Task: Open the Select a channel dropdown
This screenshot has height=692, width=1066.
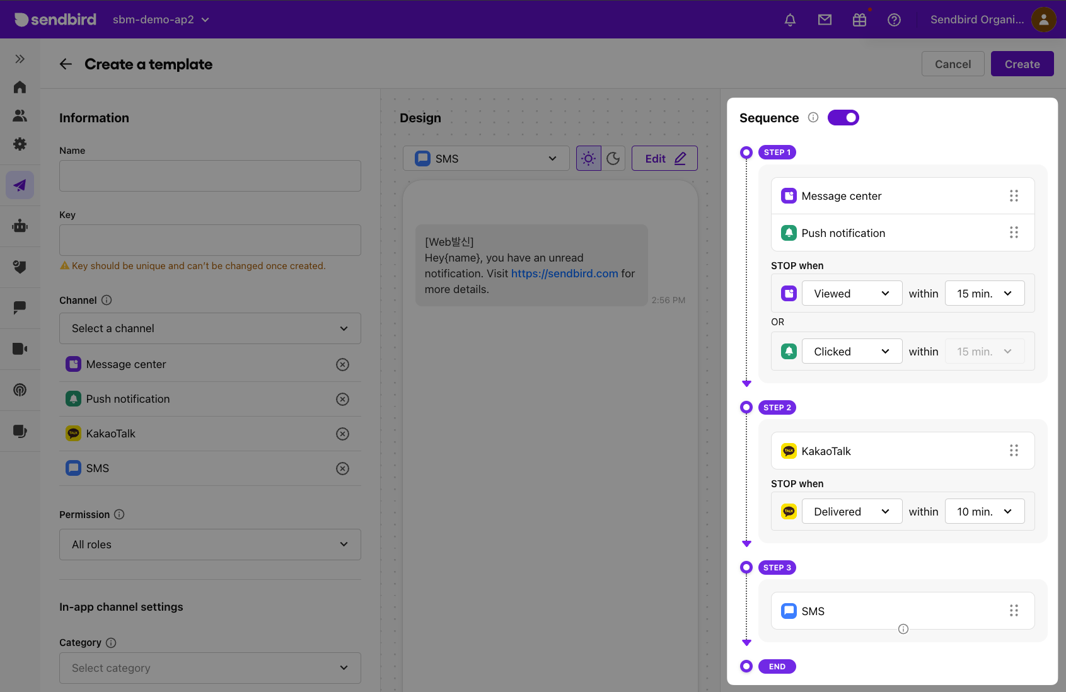Action: tap(210, 328)
